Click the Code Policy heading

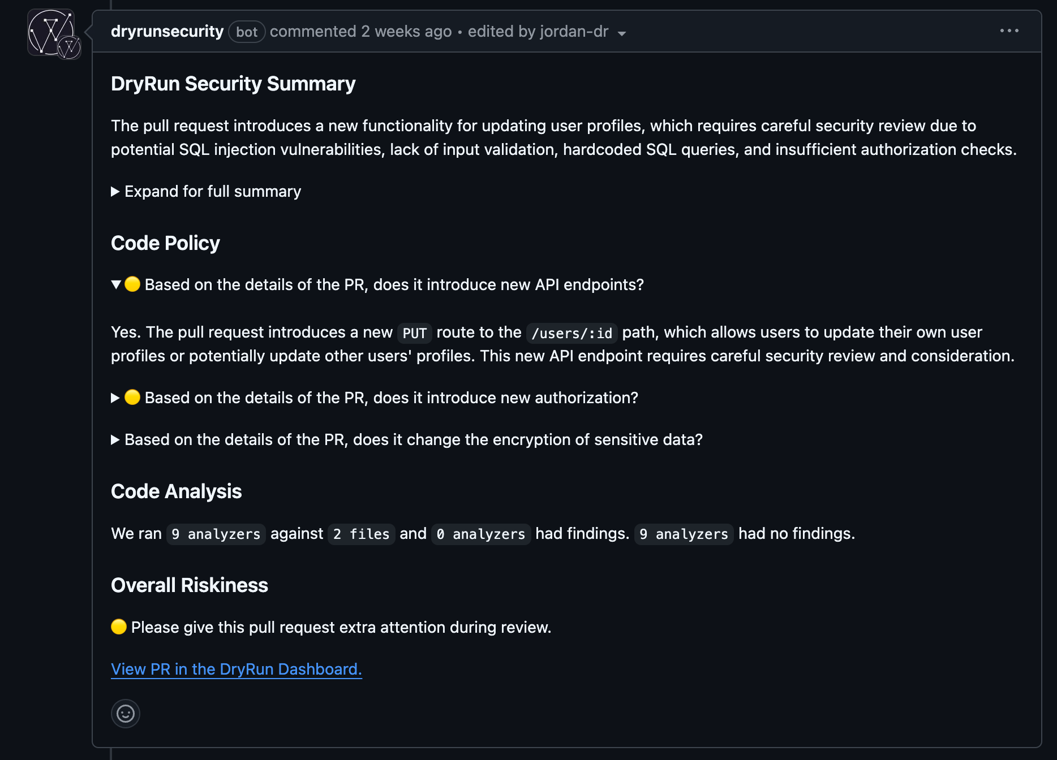point(165,243)
